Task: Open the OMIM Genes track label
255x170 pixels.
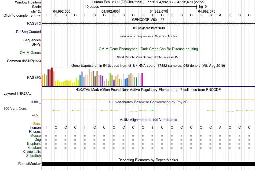Action: pos(30,53)
